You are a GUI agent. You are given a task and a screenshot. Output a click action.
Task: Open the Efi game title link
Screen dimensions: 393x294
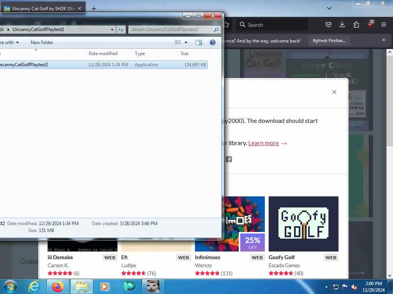click(124, 257)
